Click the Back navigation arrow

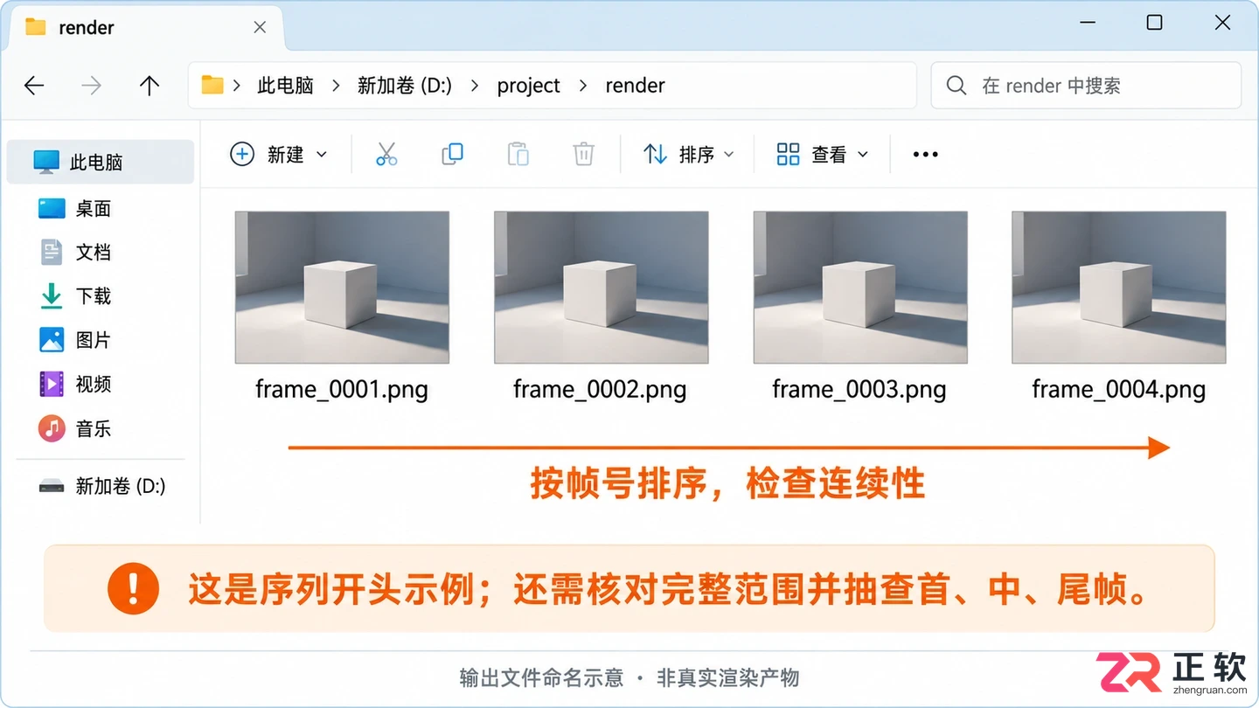[x=34, y=86]
